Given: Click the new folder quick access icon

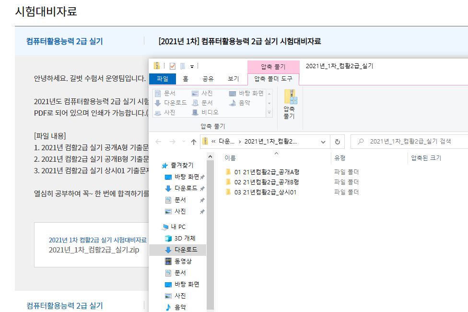Looking at the screenshot, I should tap(183, 66).
